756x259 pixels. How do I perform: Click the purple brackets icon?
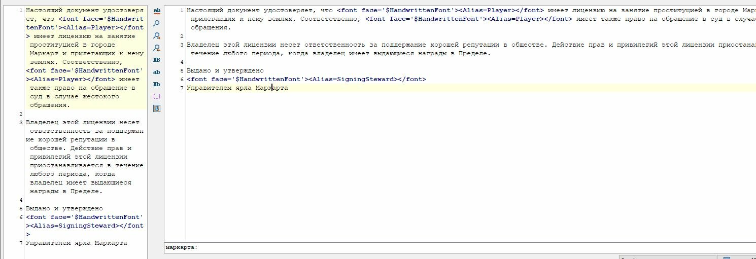pos(157,96)
